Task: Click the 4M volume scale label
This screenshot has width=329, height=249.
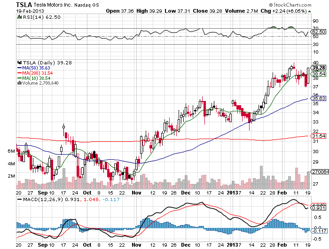Action: point(11,163)
